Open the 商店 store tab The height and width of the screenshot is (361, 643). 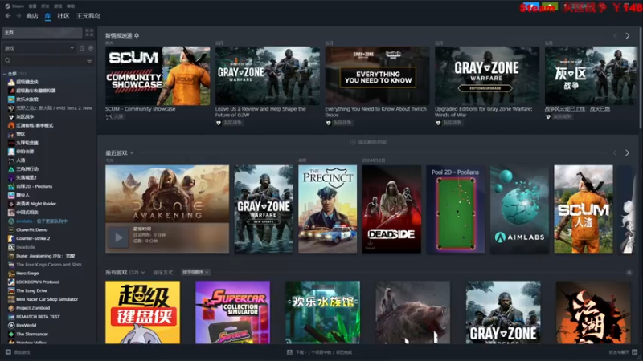pos(32,16)
